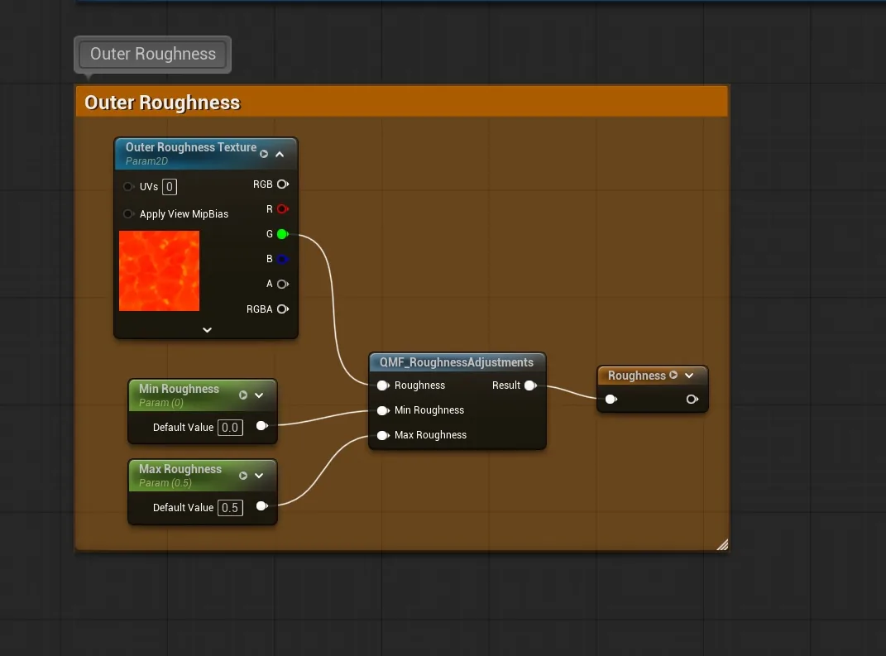
Task: Select the Min Roughness node title
Action: (x=180, y=389)
